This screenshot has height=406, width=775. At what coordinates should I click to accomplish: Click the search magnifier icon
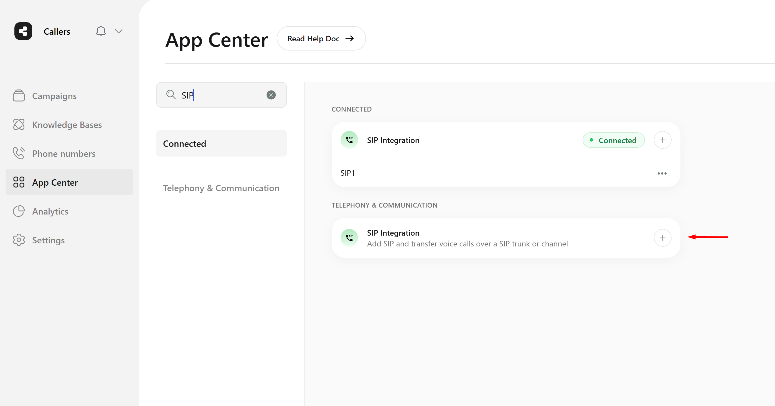171,95
